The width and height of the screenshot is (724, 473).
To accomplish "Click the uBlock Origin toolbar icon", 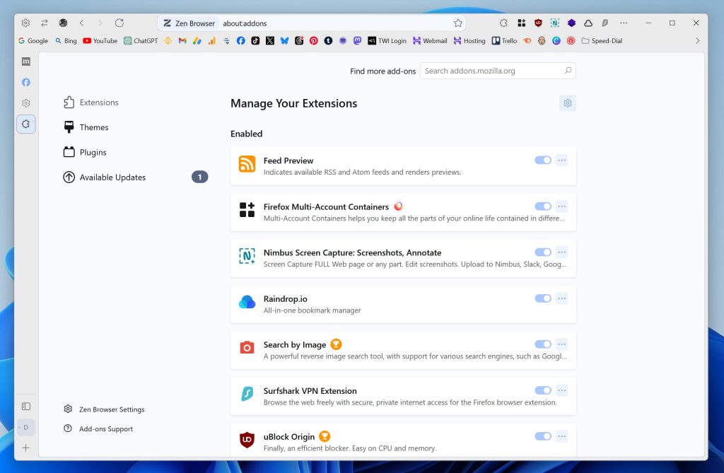I will [538, 23].
